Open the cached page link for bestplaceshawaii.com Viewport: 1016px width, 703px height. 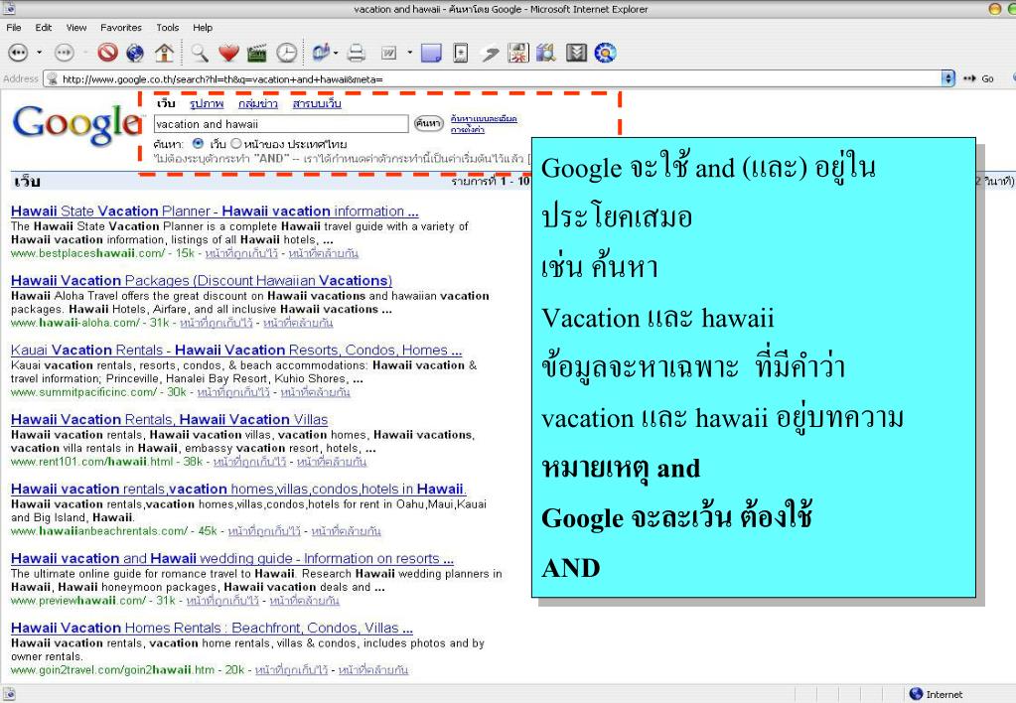pos(241,253)
